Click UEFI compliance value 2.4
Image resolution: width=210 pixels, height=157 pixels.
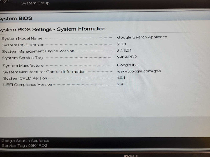[120, 84]
